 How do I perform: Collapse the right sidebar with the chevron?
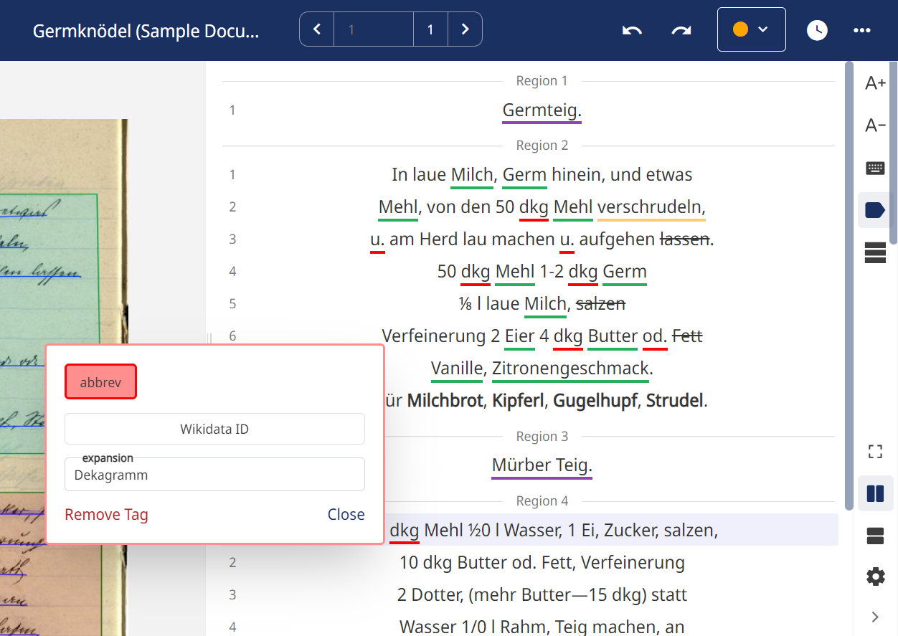(x=874, y=616)
